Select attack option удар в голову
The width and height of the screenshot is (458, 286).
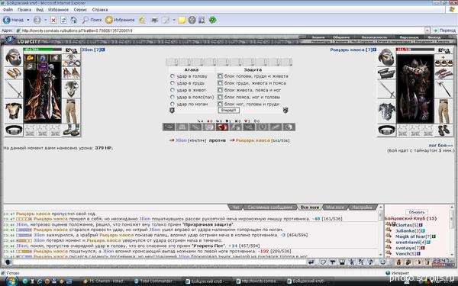pos(173,76)
